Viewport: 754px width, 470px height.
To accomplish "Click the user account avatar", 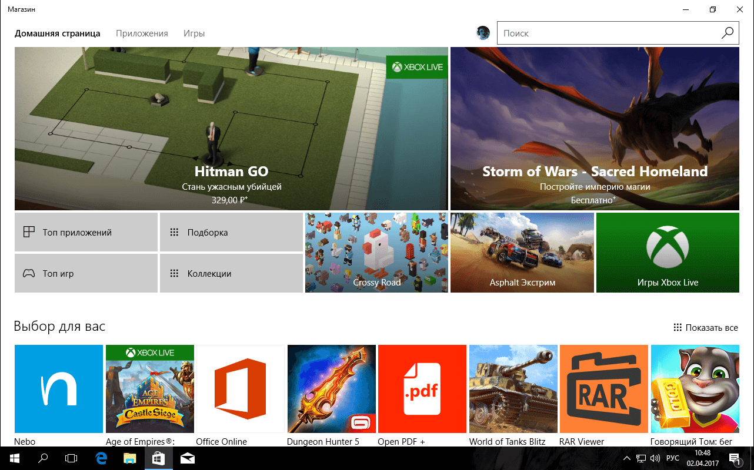I will coord(482,33).
